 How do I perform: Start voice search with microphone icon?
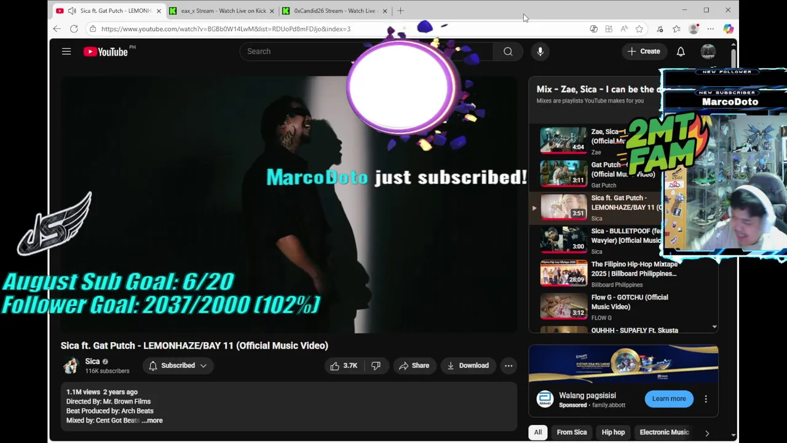point(540,52)
